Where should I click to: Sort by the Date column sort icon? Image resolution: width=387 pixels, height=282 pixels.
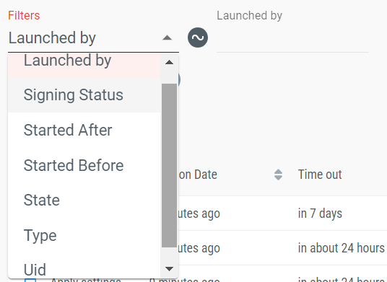[x=278, y=175]
